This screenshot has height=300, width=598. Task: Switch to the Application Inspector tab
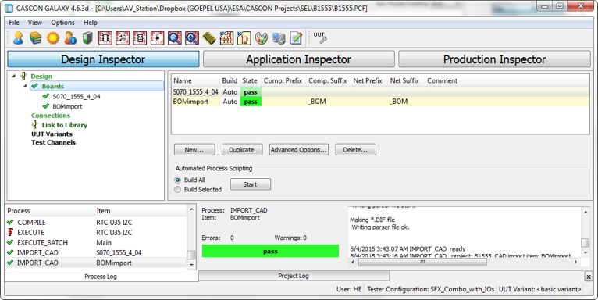299,59
